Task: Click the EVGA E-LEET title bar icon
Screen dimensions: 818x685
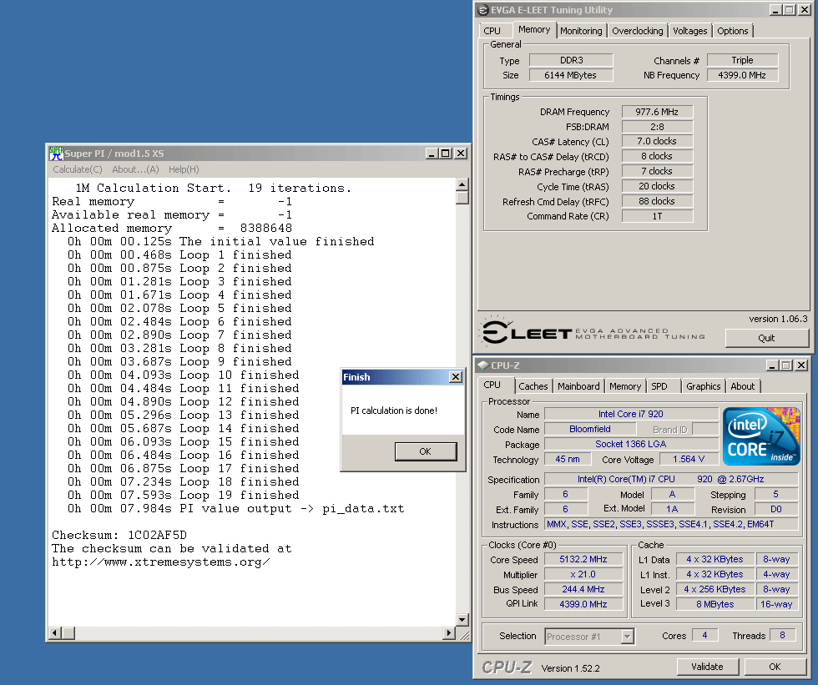Action: pos(483,10)
